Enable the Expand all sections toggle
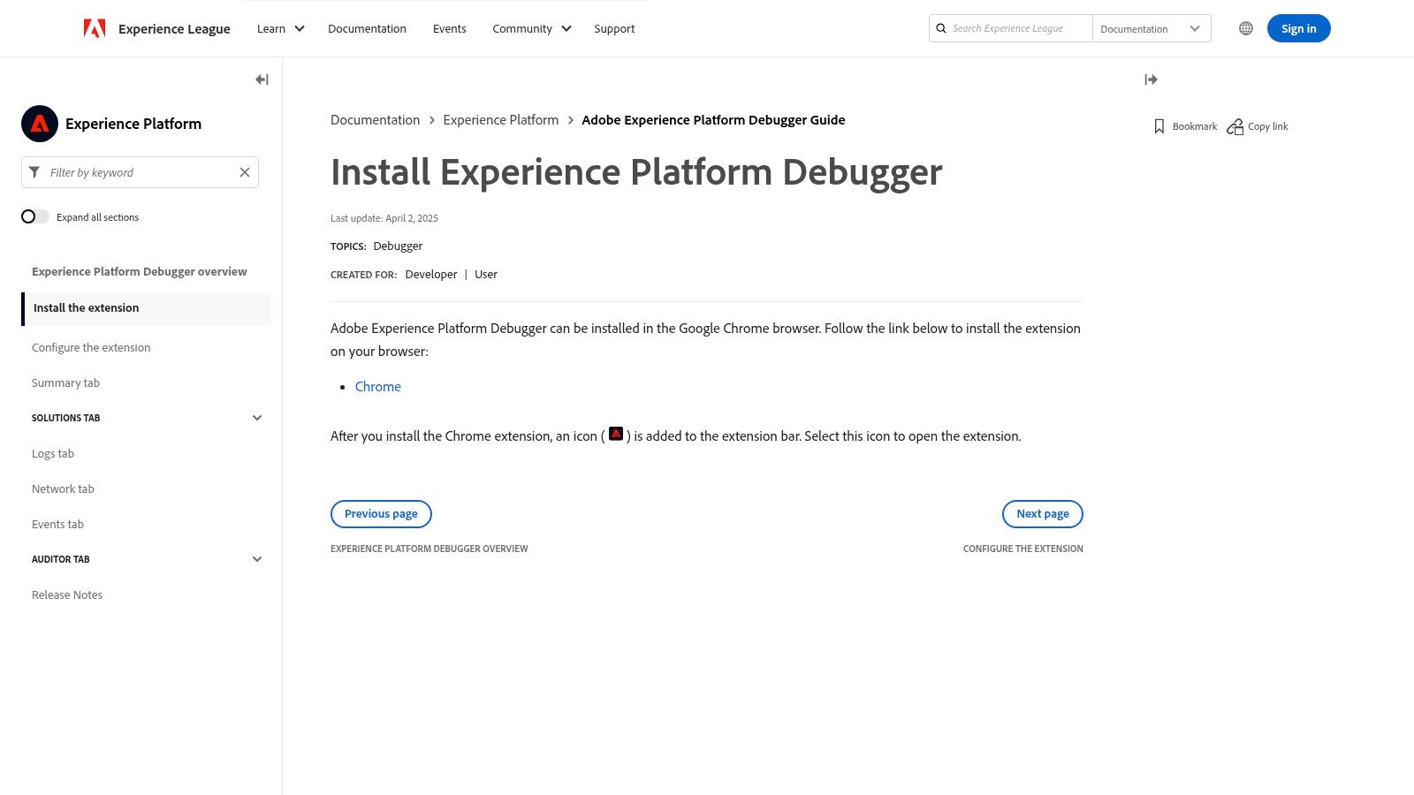The width and height of the screenshot is (1414, 795). 35,216
